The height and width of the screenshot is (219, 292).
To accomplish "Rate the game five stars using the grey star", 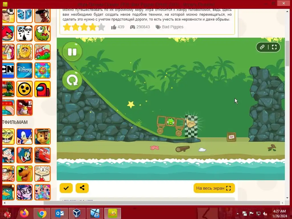I will click(101, 27).
